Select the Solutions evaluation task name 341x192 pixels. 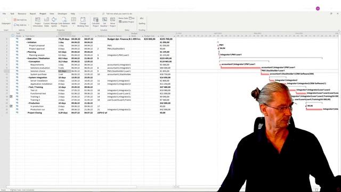40,68
